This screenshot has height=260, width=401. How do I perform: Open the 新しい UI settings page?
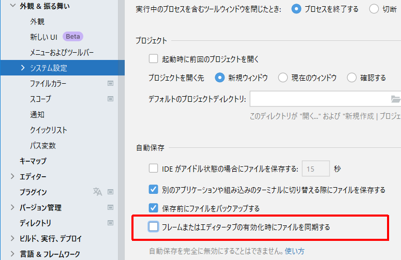click(43, 37)
